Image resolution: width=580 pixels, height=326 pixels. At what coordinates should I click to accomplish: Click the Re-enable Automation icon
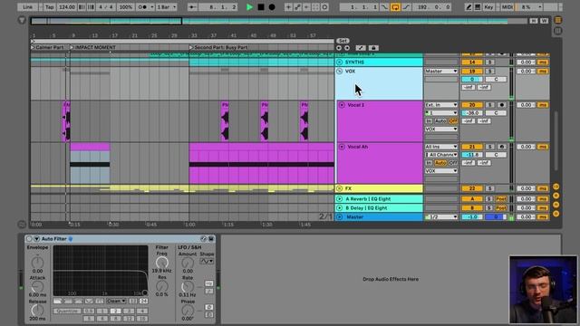coord(306,7)
